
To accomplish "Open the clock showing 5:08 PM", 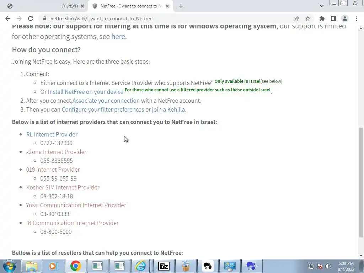I will pos(346,266).
